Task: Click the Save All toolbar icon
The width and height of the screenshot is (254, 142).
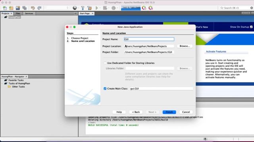Action: point(25,8)
